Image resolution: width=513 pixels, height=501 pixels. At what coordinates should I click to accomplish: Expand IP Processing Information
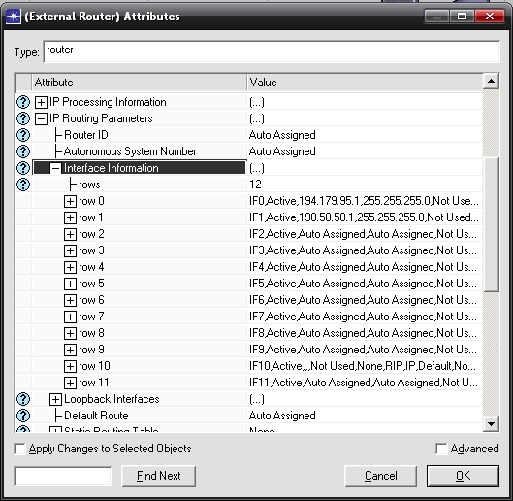[x=41, y=102]
